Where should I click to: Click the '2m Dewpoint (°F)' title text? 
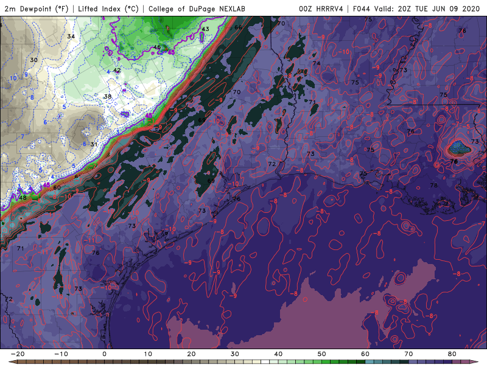[37, 9]
